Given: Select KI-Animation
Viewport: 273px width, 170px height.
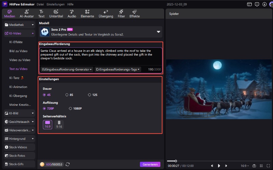Looking at the screenshot, I should tap(18, 87).
